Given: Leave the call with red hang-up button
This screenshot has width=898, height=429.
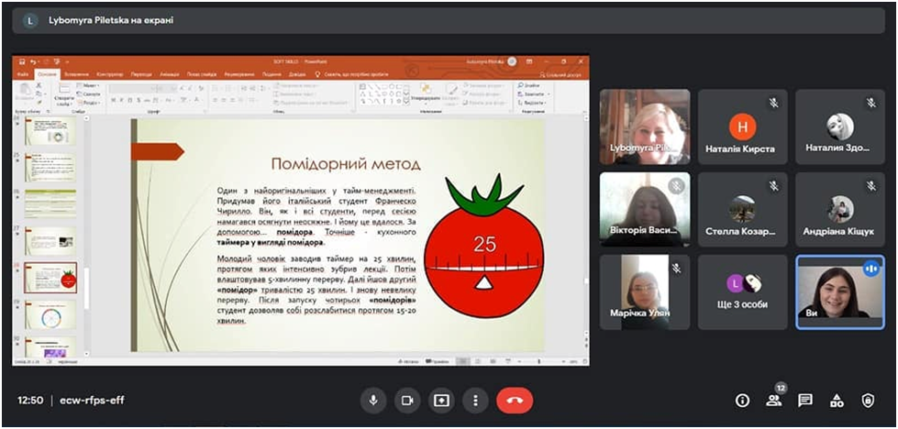Looking at the screenshot, I should pyautogui.click(x=515, y=400).
